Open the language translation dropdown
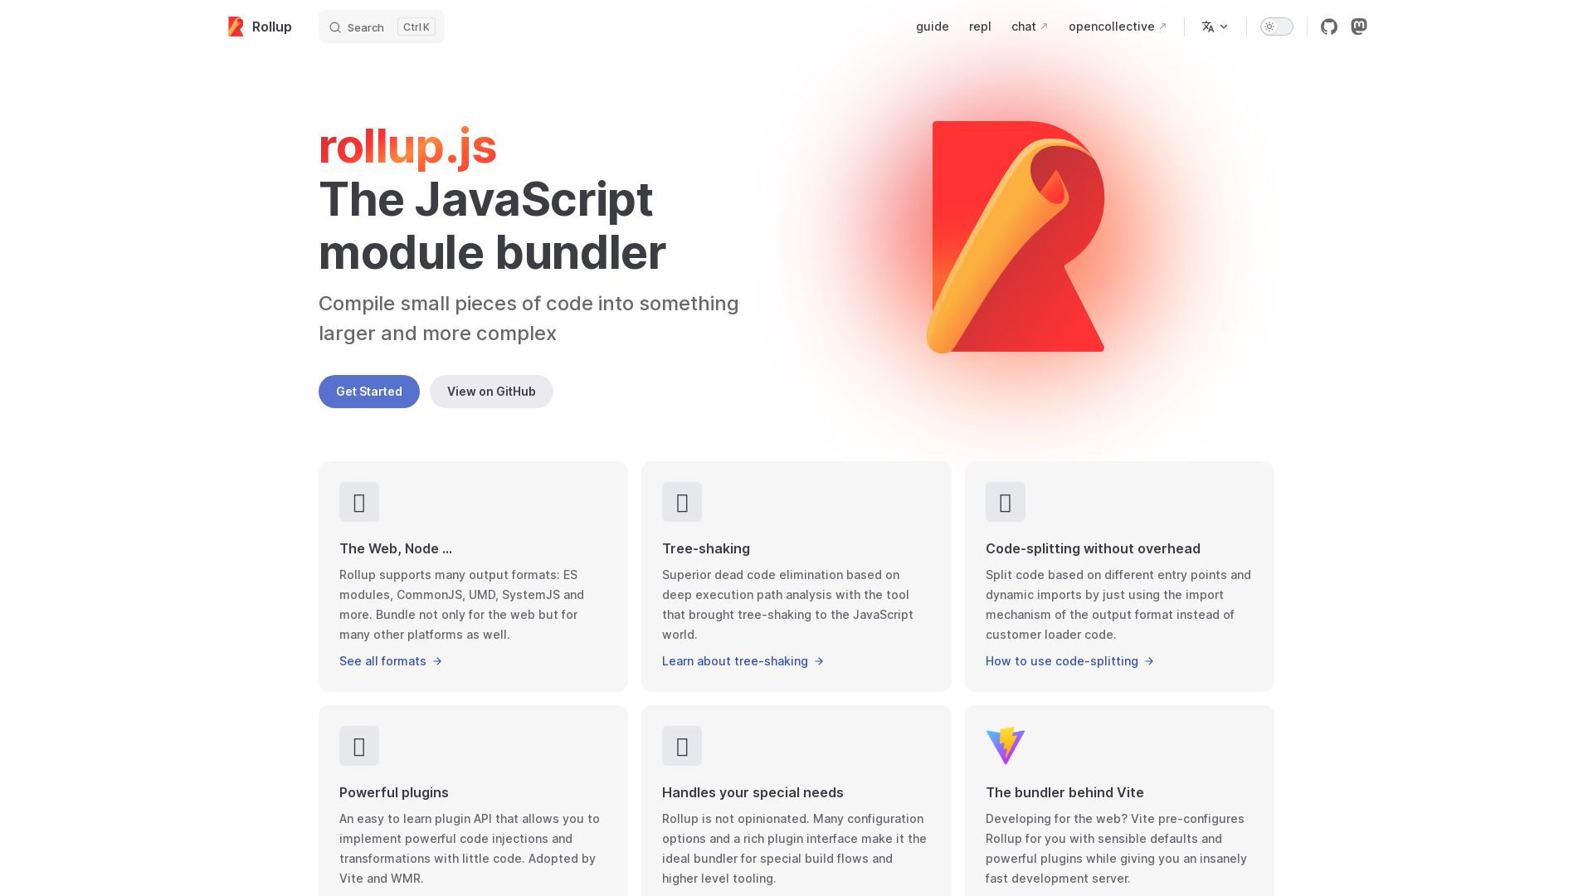The image size is (1593, 896). (x=1215, y=27)
